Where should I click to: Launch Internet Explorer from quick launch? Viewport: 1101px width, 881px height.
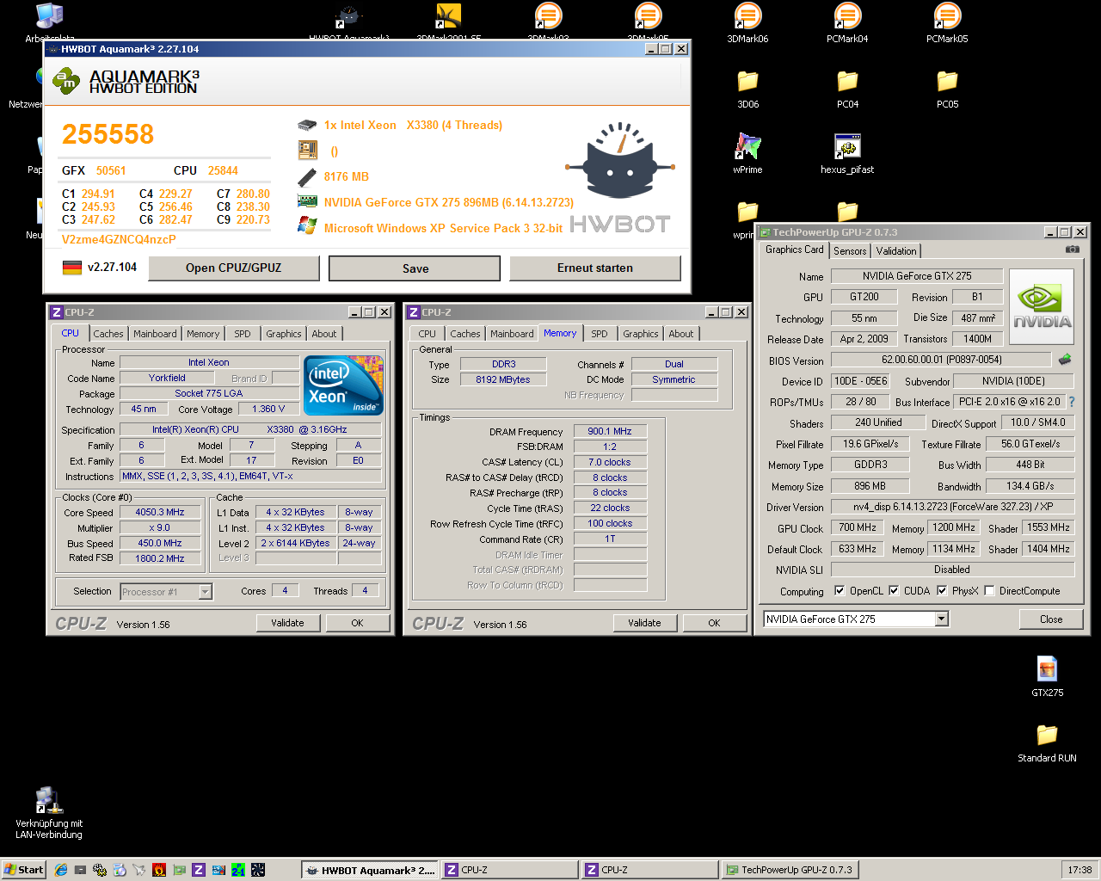(61, 870)
